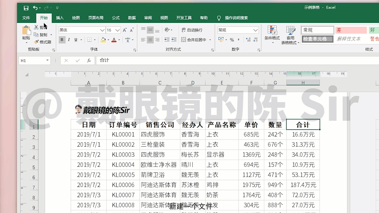Toggle align left
This screenshot has height=213, width=379.
click(143, 39)
